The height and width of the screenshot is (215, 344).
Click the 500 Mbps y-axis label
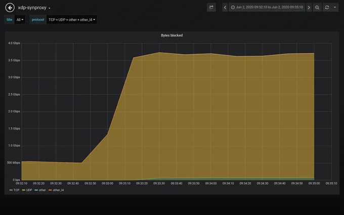pyautogui.click(x=13, y=162)
